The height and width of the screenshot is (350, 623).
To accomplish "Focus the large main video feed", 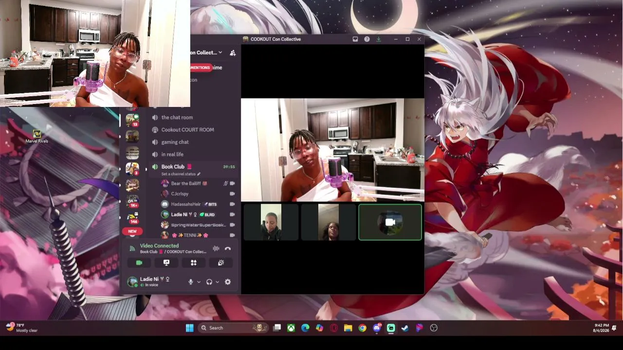I will (x=333, y=150).
